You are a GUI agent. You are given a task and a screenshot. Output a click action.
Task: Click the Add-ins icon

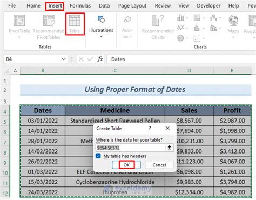click(x=127, y=19)
